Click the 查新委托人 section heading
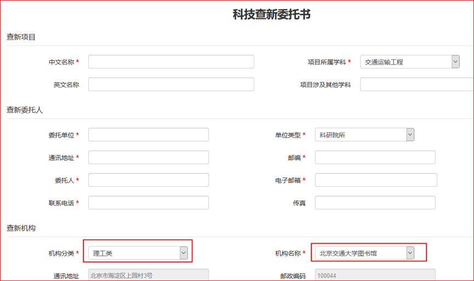 [x=25, y=110]
